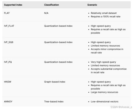Select the FLAT index cell
Image resolution: width=135 pixels, height=110 pixels.
7,13
